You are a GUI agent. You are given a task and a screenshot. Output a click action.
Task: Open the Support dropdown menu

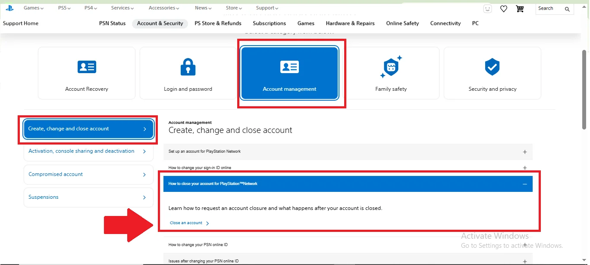267,8
